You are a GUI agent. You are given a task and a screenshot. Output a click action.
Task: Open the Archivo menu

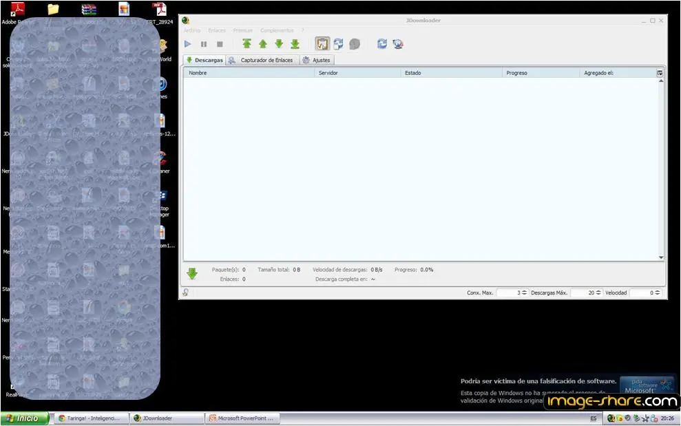click(x=192, y=30)
